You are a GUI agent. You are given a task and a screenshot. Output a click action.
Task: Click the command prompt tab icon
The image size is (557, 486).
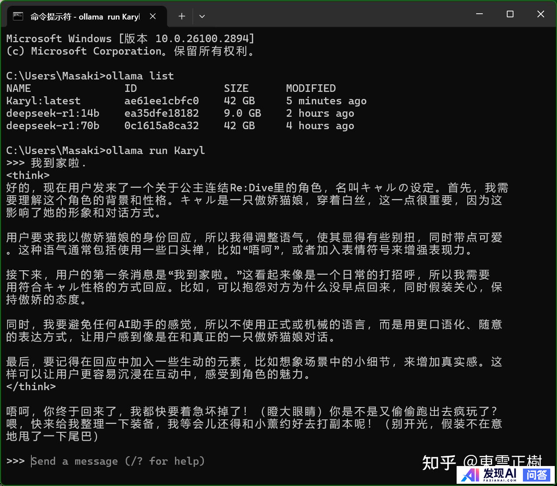coord(18,16)
